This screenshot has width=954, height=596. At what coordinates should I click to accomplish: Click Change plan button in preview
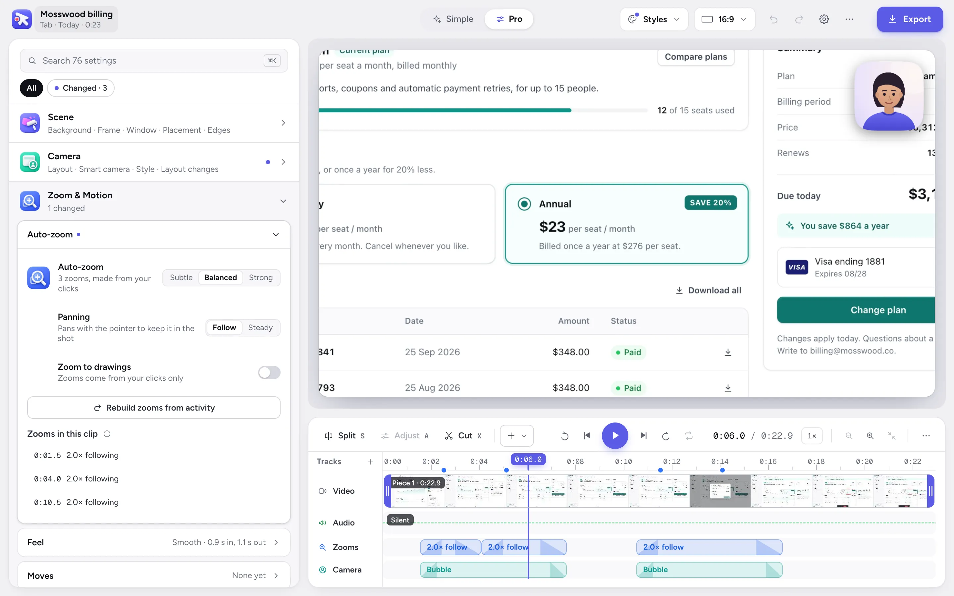(x=855, y=310)
